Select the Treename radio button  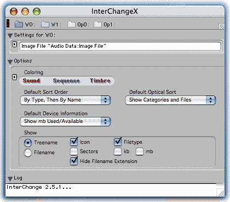pyautogui.click(x=28, y=143)
